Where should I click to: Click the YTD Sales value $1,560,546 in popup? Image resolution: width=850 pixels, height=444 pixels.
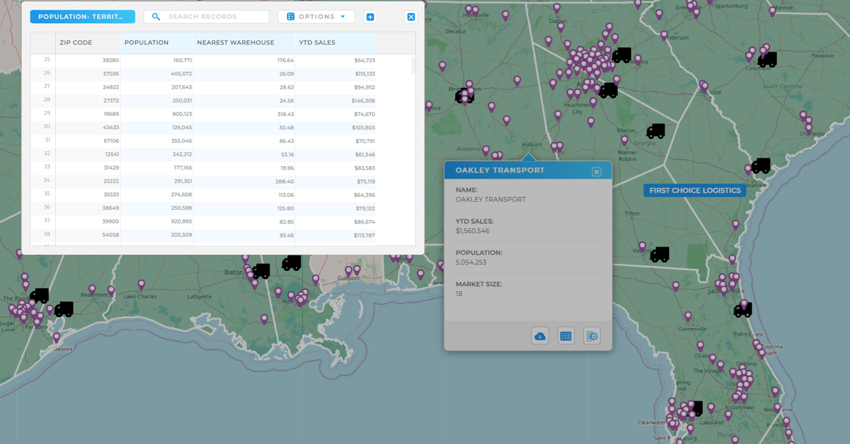point(472,230)
